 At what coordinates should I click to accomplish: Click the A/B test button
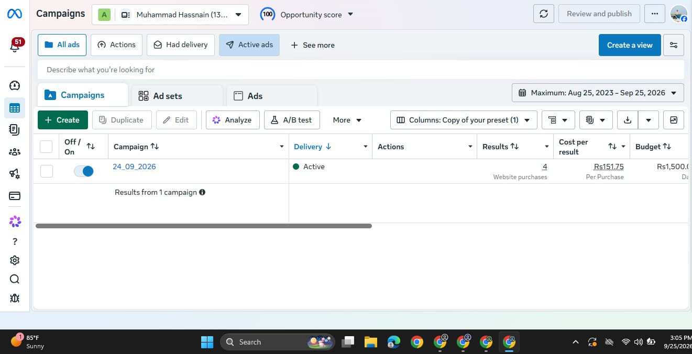(292, 120)
